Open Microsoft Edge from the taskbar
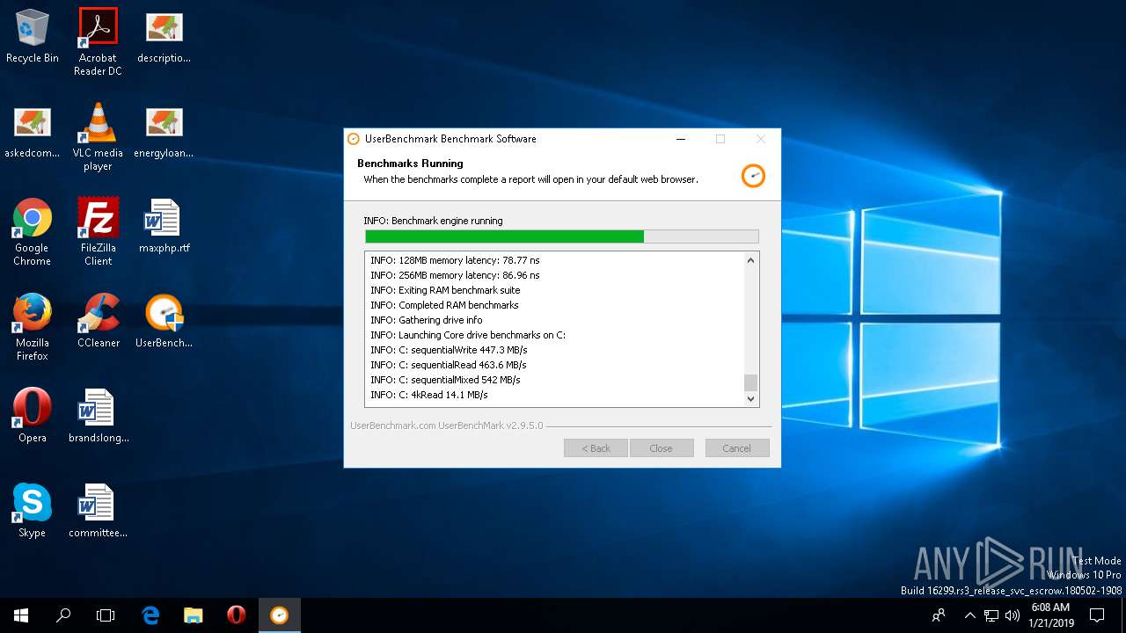1126x633 pixels. [150, 615]
